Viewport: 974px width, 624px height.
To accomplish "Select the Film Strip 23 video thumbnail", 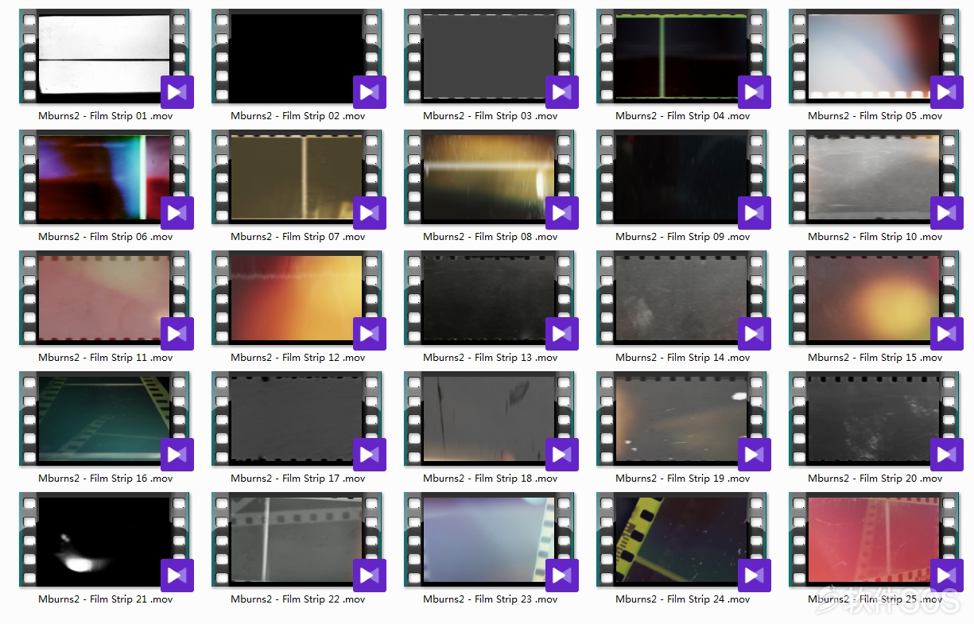I will 490,540.
